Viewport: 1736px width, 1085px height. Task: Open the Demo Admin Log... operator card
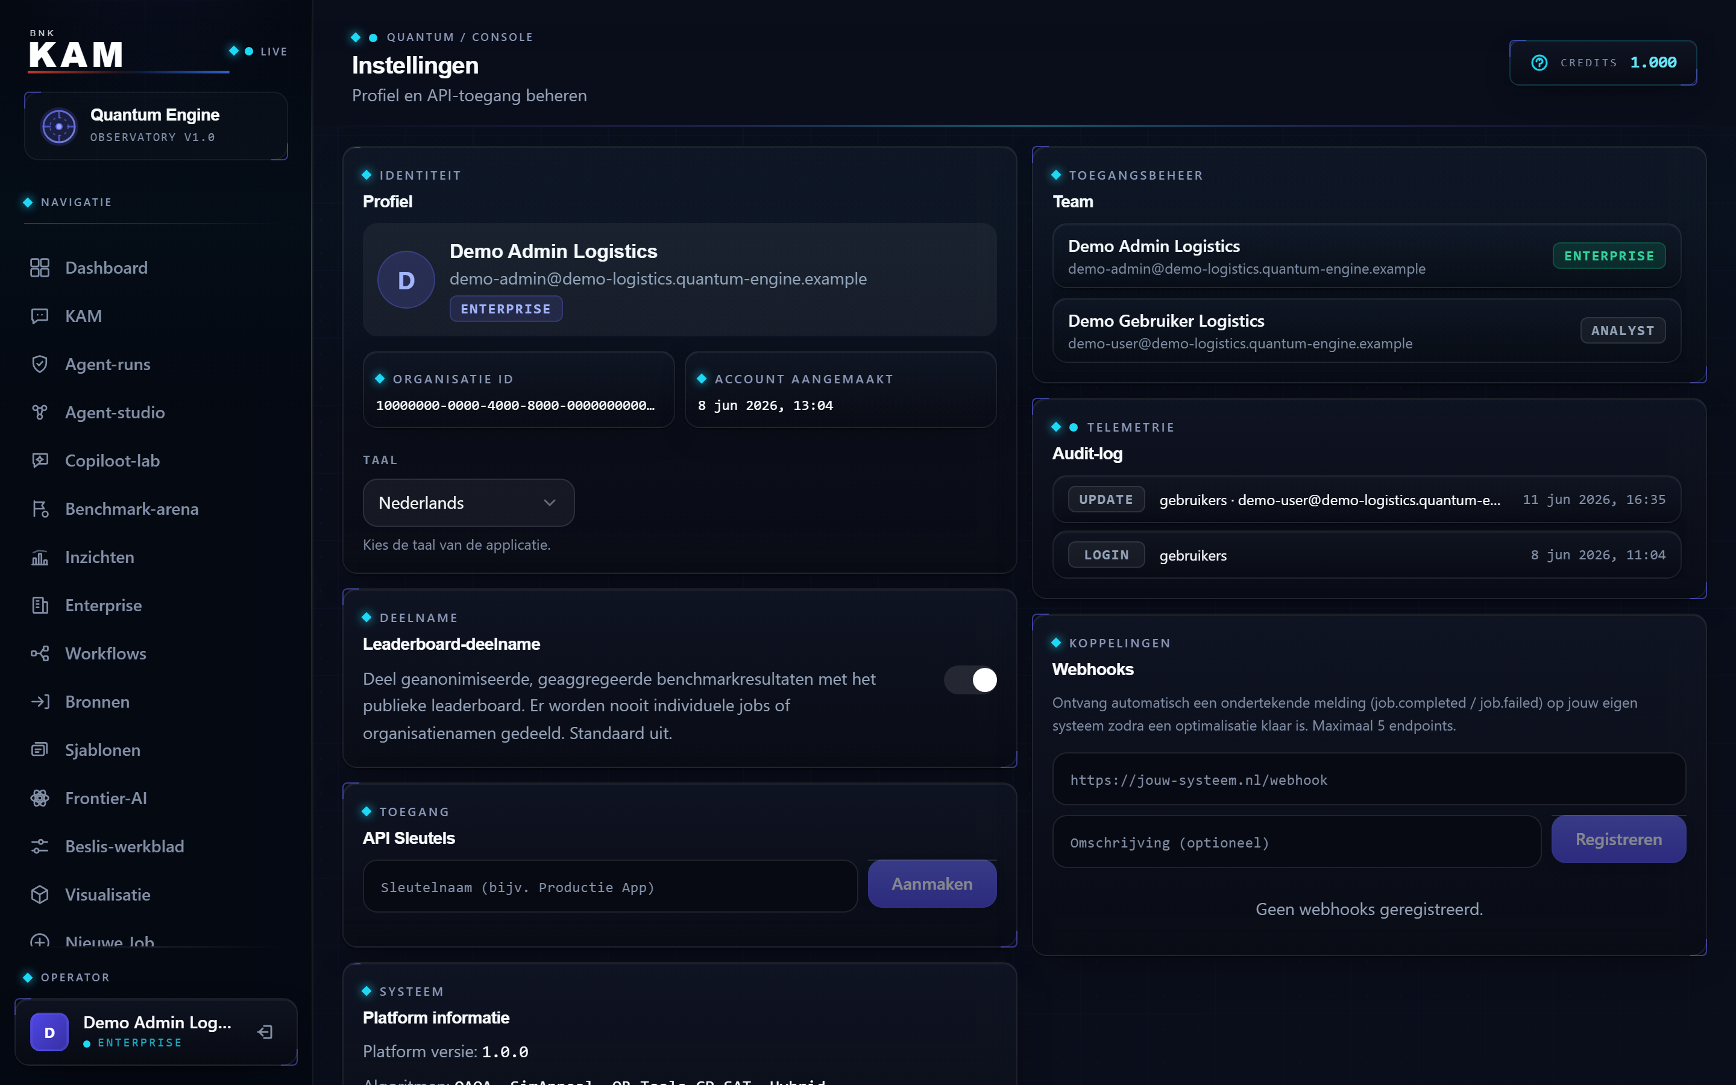point(156,1032)
